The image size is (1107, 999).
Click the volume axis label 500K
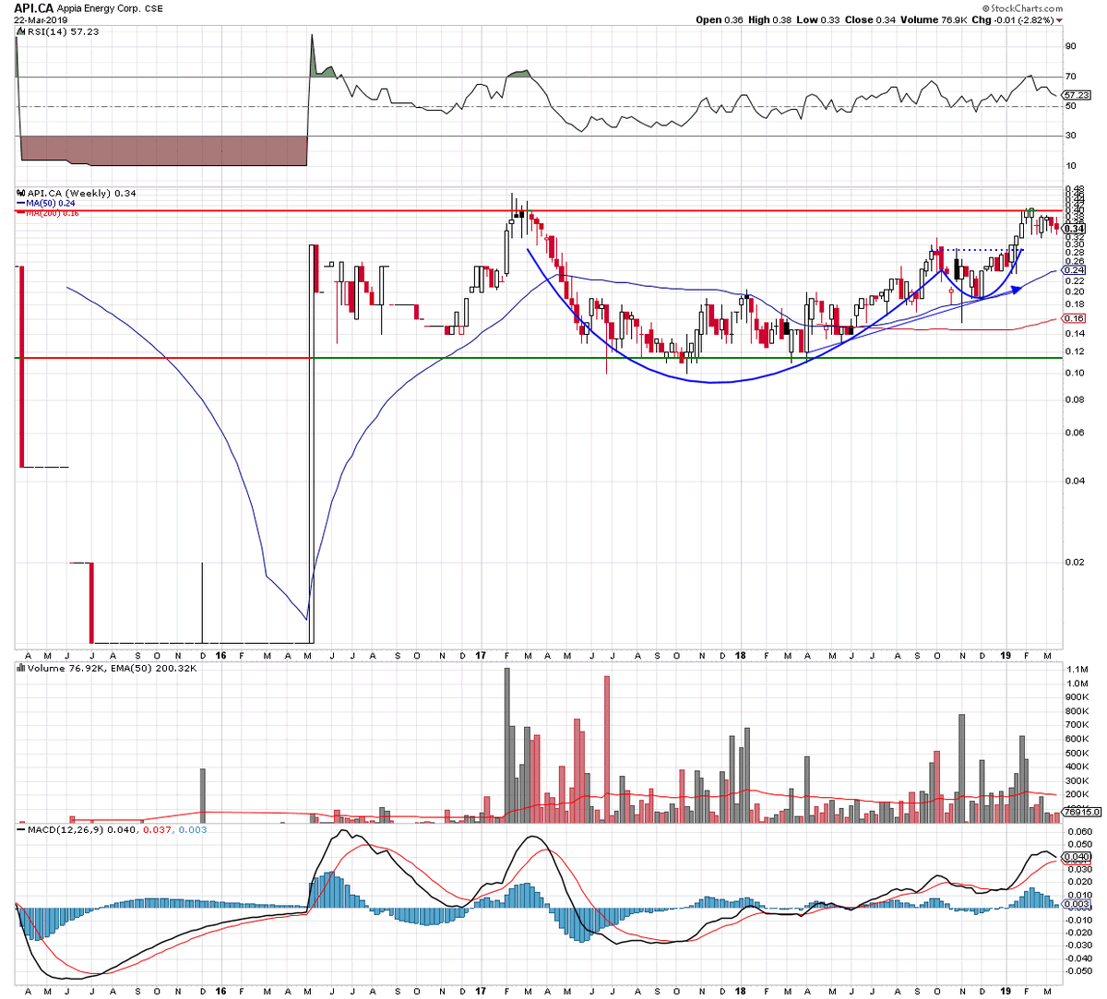[x=1076, y=753]
